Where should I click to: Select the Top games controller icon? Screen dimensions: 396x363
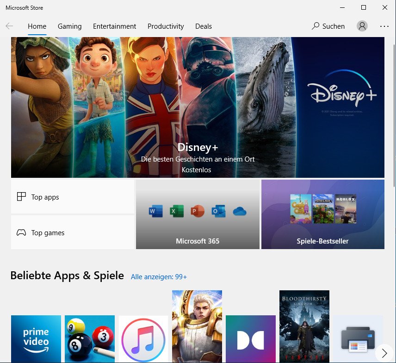[21, 232]
